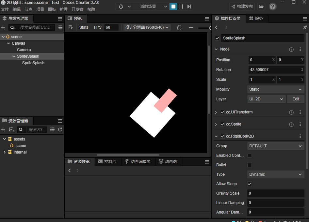This screenshot has height=222, width=309.
Task: Uncheck the Allow Sleep checkbox
Action: pyautogui.click(x=250, y=184)
